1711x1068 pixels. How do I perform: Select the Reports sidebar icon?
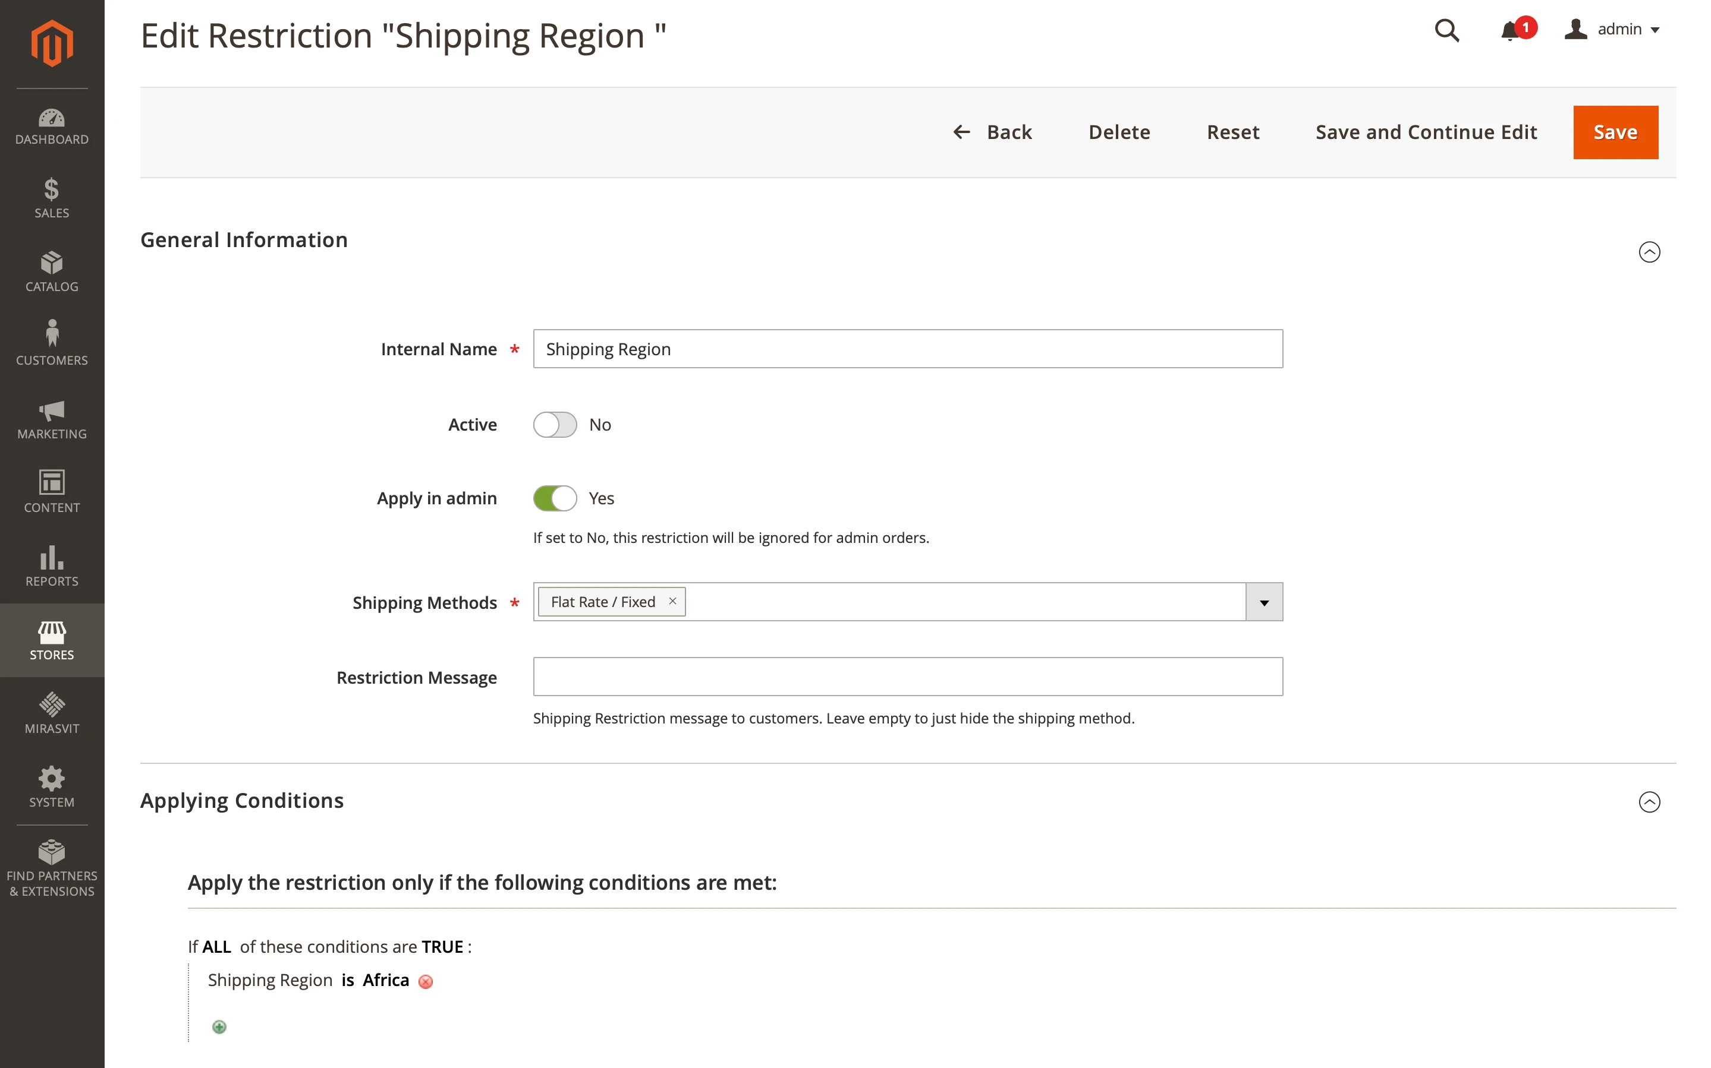(x=52, y=566)
